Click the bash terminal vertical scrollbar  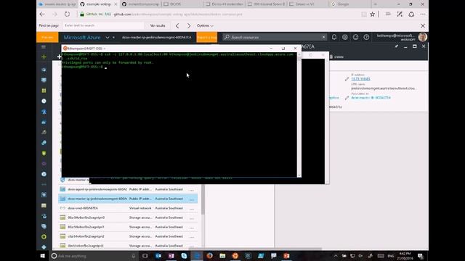(x=299, y=115)
